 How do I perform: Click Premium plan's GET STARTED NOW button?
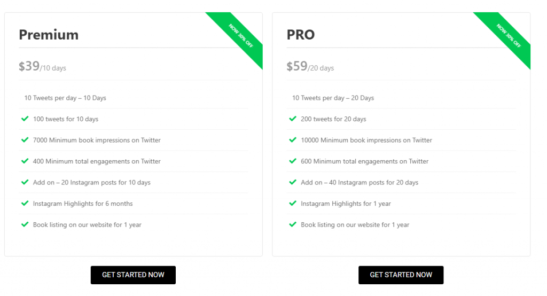(x=133, y=275)
